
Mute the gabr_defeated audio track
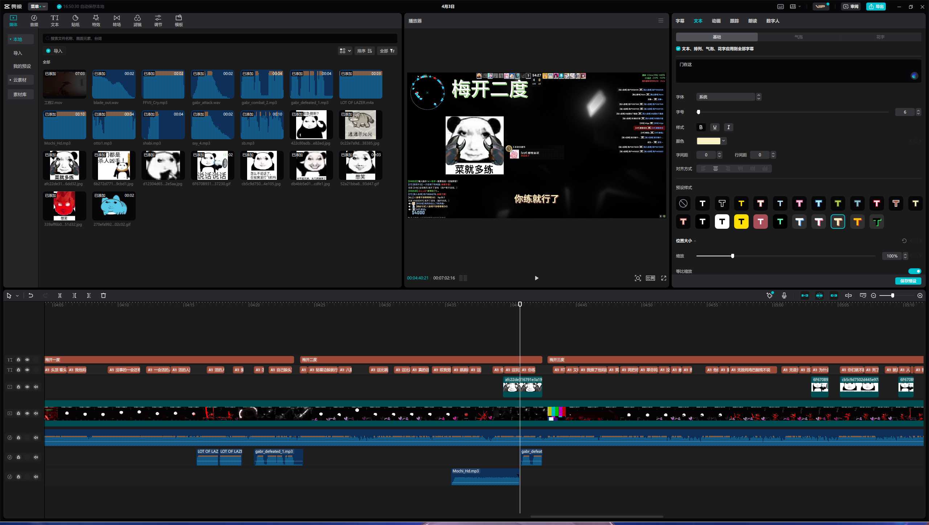[36, 457]
